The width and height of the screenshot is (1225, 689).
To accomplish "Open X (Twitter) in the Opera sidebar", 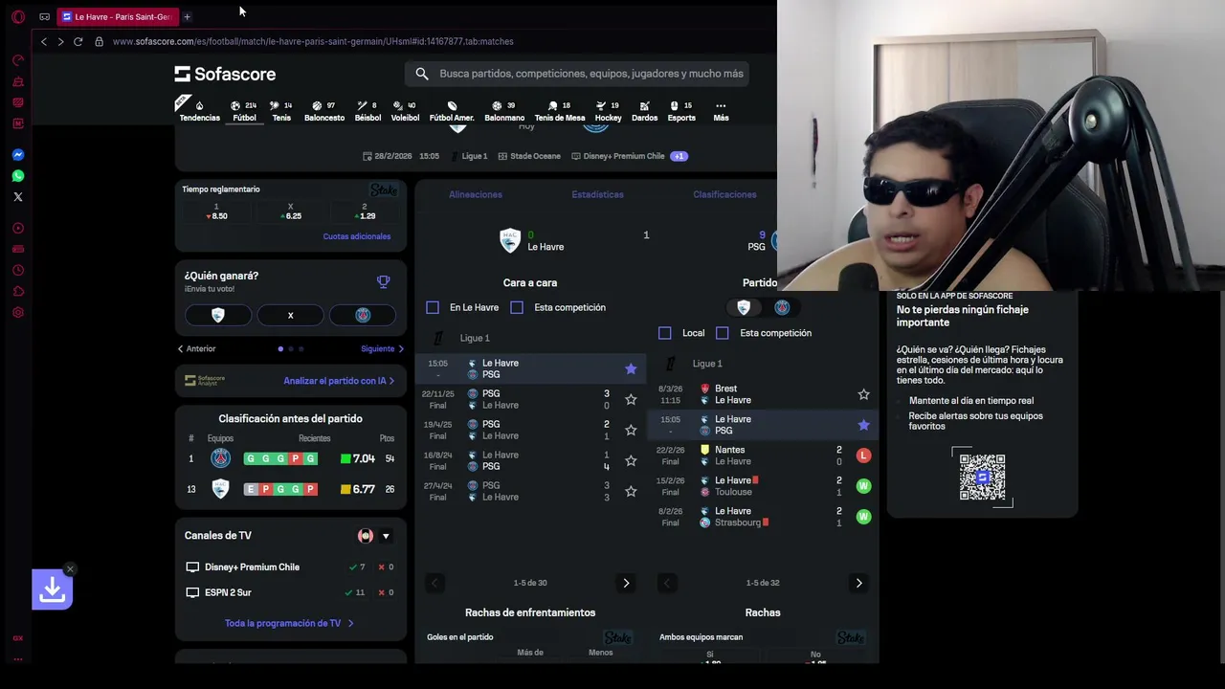I will (17, 196).
